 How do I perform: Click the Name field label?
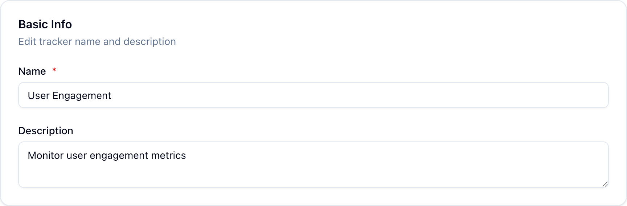pos(32,71)
